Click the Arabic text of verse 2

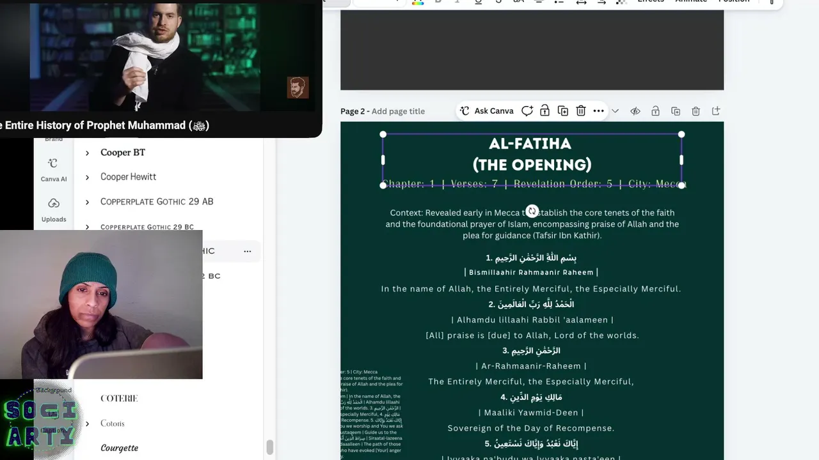pyautogui.click(x=532, y=304)
